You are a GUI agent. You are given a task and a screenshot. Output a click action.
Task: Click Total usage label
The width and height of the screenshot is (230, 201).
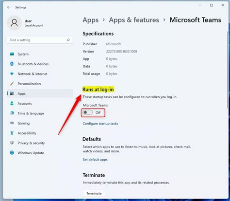91,73
